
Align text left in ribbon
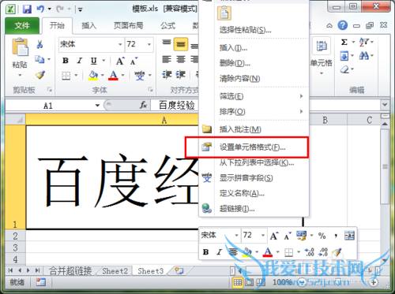coord(167,59)
